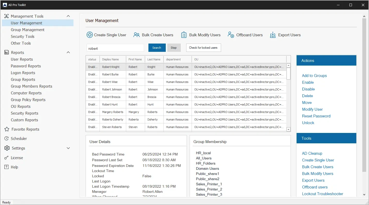The image size is (369, 205).
Task: Click the user table scroll-down arrow
Action: (x=289, y=129)
